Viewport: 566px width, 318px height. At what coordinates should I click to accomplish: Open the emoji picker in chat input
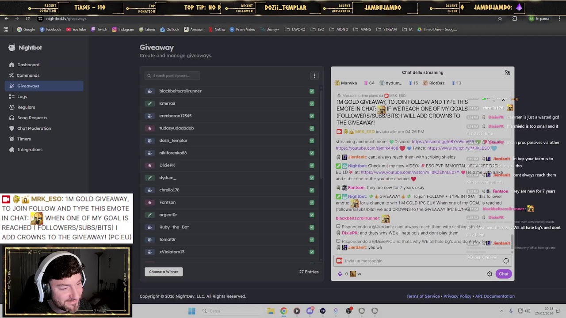pyautogui.click(x=506, y=261)
